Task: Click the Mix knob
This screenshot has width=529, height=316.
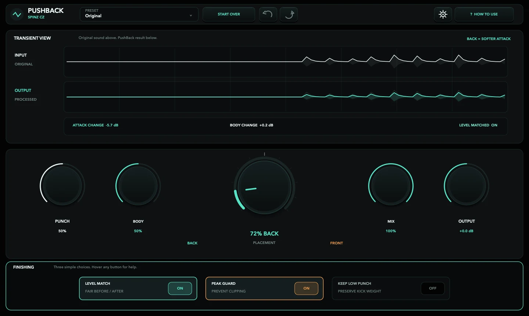Action: 391,185
